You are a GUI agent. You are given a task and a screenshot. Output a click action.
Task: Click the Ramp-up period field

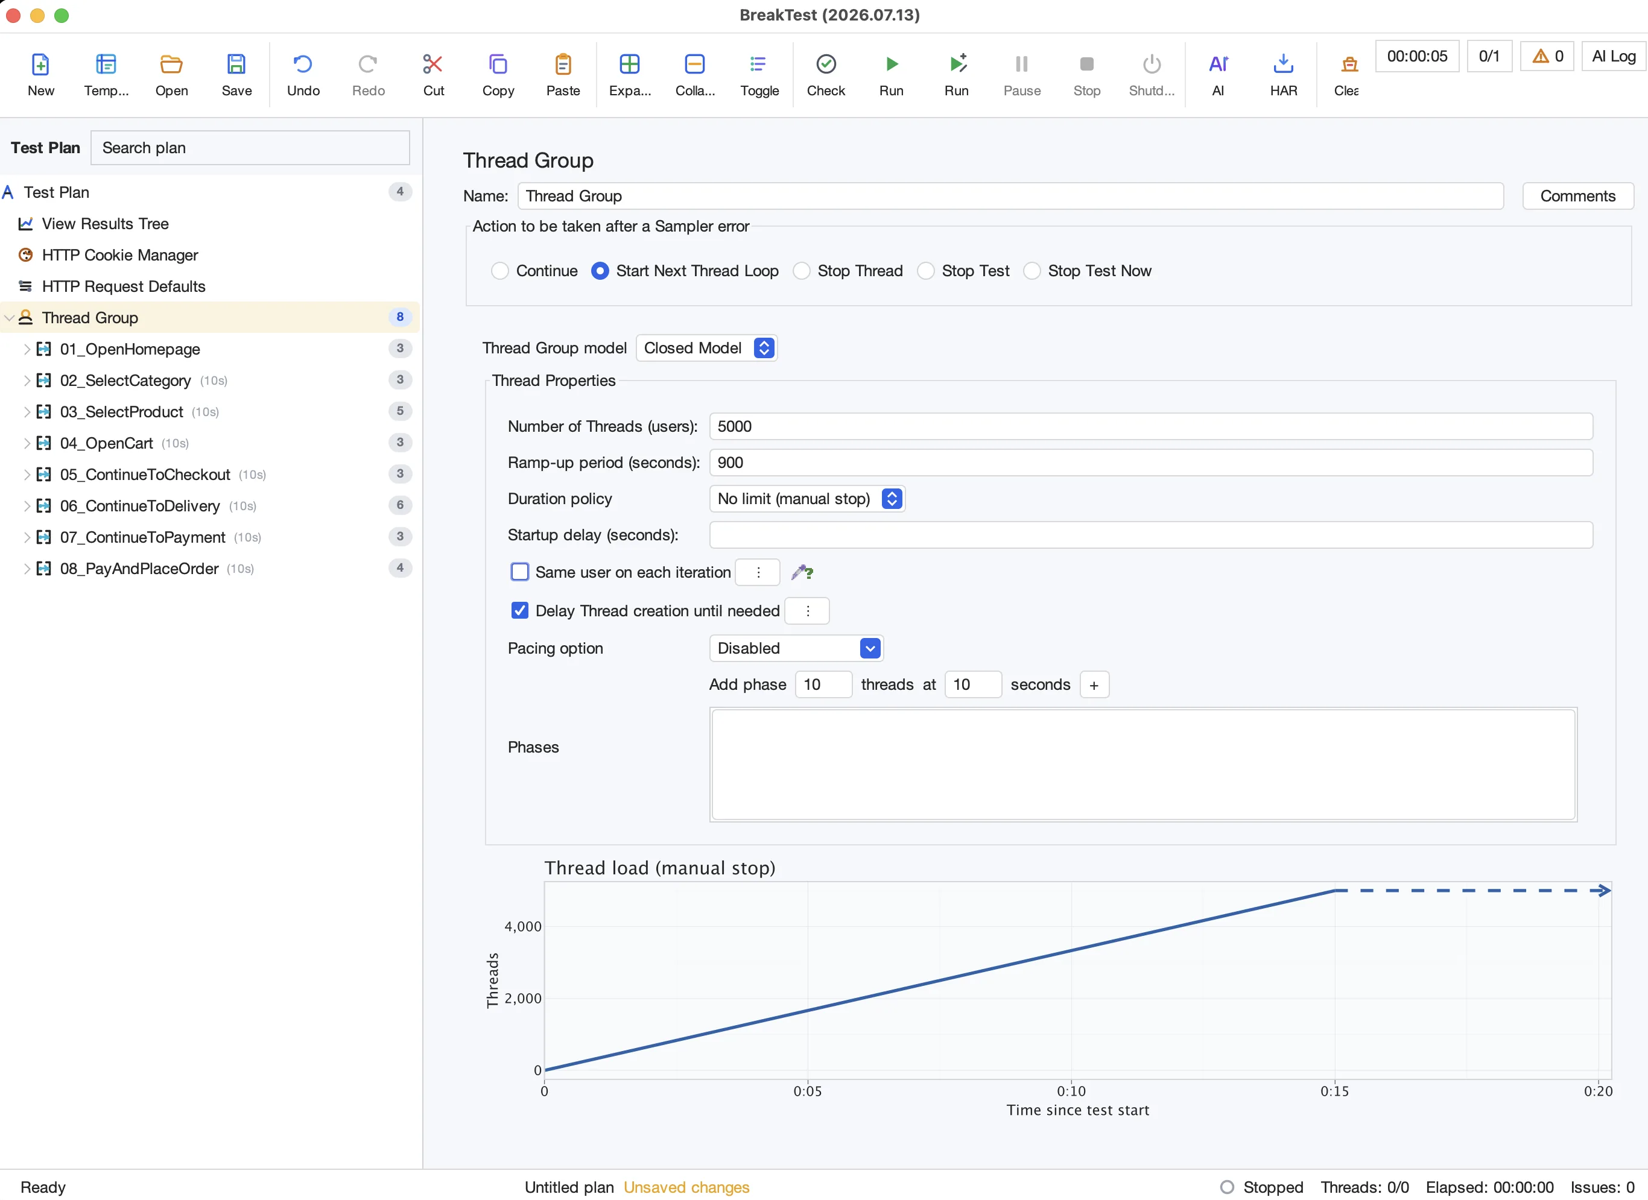[x=1151, y=463]
